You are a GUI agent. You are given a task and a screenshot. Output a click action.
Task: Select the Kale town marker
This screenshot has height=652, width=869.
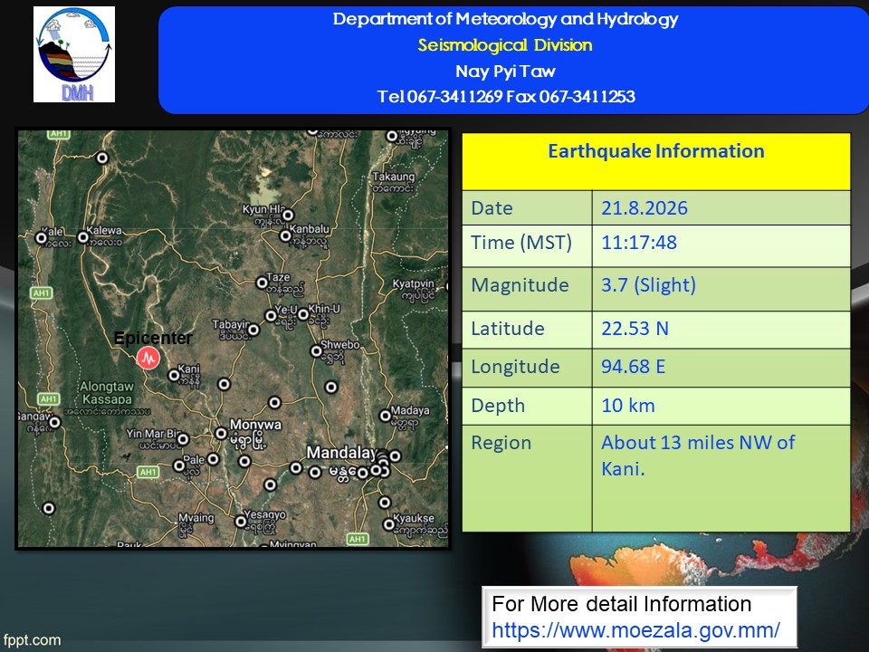[41, 238]
